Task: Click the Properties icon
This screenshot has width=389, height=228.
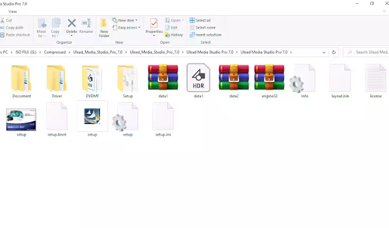Action: coord(154,23)
